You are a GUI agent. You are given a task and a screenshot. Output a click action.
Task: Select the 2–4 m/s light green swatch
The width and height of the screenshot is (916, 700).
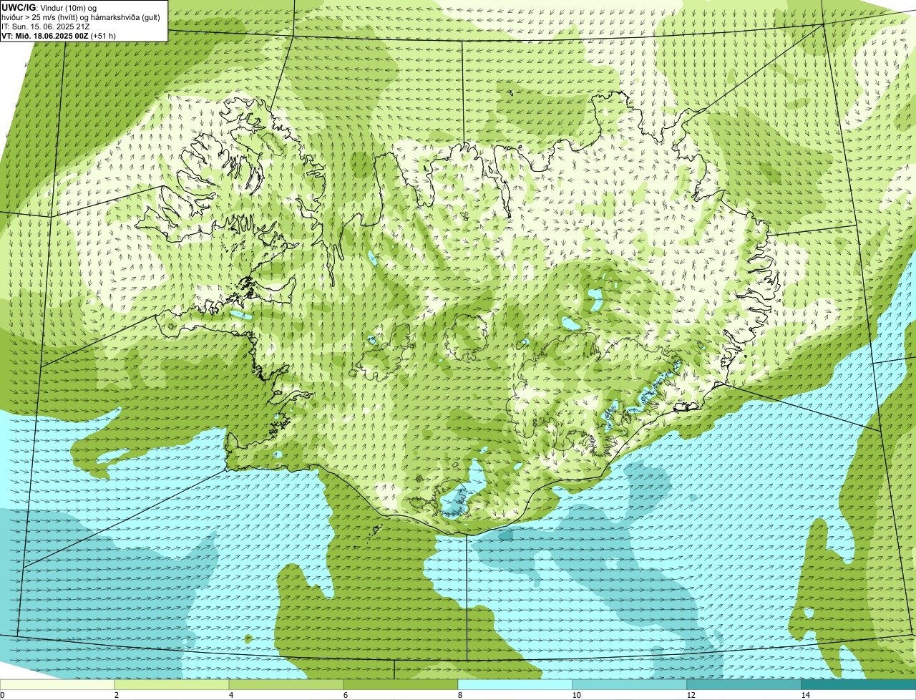(x=172, y=684)
